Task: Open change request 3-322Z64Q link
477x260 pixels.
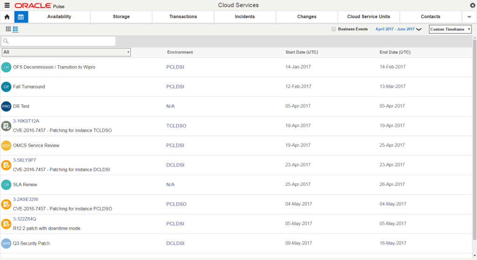Action: click(x=24, y=219)
